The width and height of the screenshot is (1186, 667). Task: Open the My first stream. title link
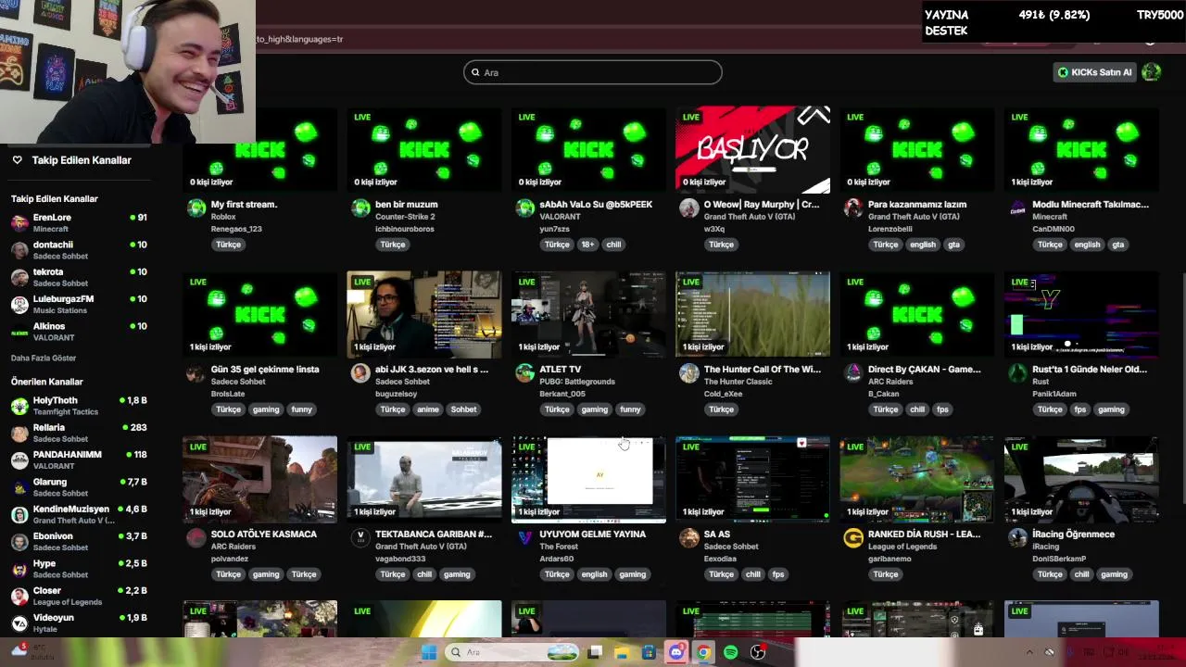(245, 204)
